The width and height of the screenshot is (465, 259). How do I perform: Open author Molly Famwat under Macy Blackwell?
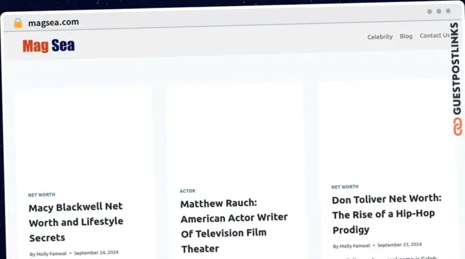(x=51, y=254)
